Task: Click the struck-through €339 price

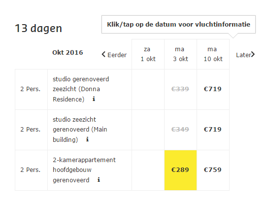Action: [180, 89]
